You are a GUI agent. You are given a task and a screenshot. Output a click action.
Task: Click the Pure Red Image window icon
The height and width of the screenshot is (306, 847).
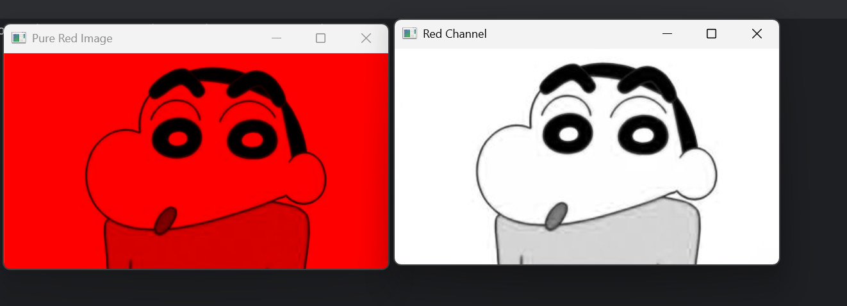pos(19,38)
